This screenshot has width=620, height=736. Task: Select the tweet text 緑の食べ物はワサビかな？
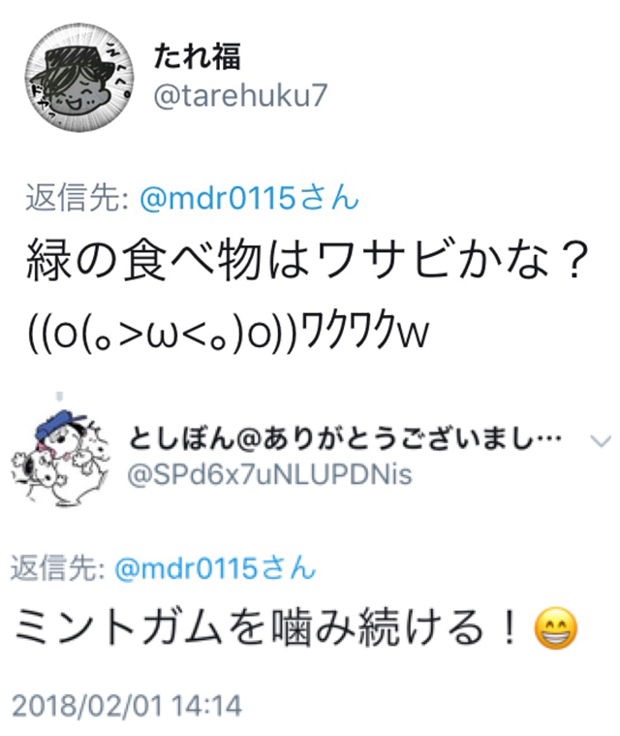pyautogui.click(x=308, y=260)
